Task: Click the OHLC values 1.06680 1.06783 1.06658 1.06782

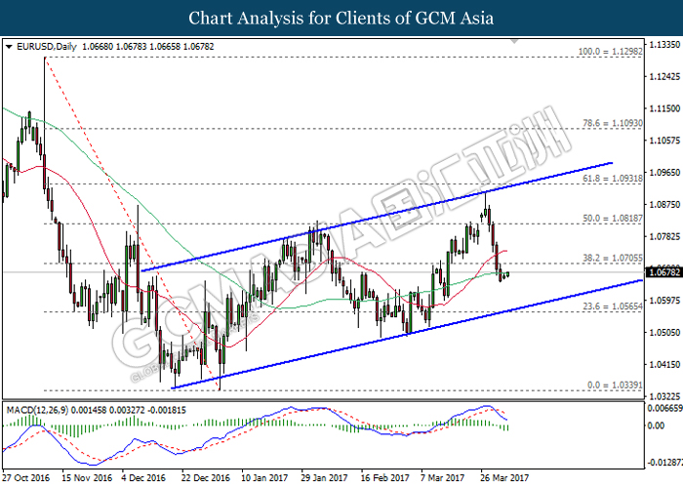Action: pos(148,47)
